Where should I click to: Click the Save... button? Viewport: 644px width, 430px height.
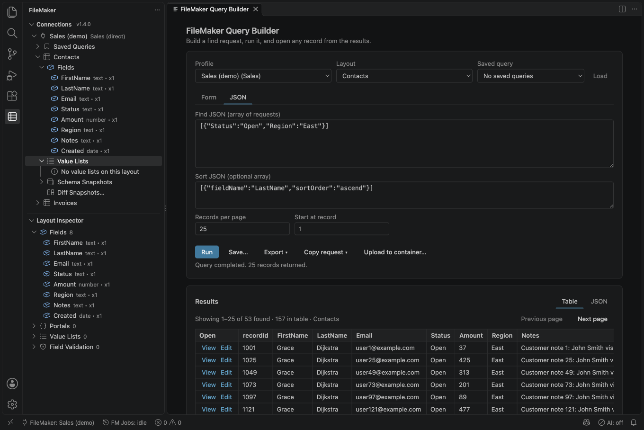(238, 252)
